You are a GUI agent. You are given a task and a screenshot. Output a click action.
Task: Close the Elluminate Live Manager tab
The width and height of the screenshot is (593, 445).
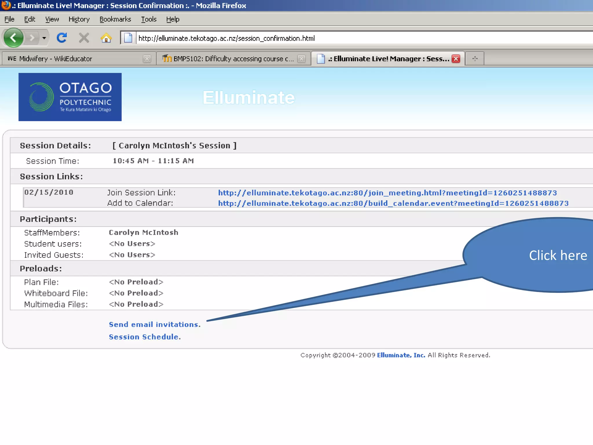[456, 59]
